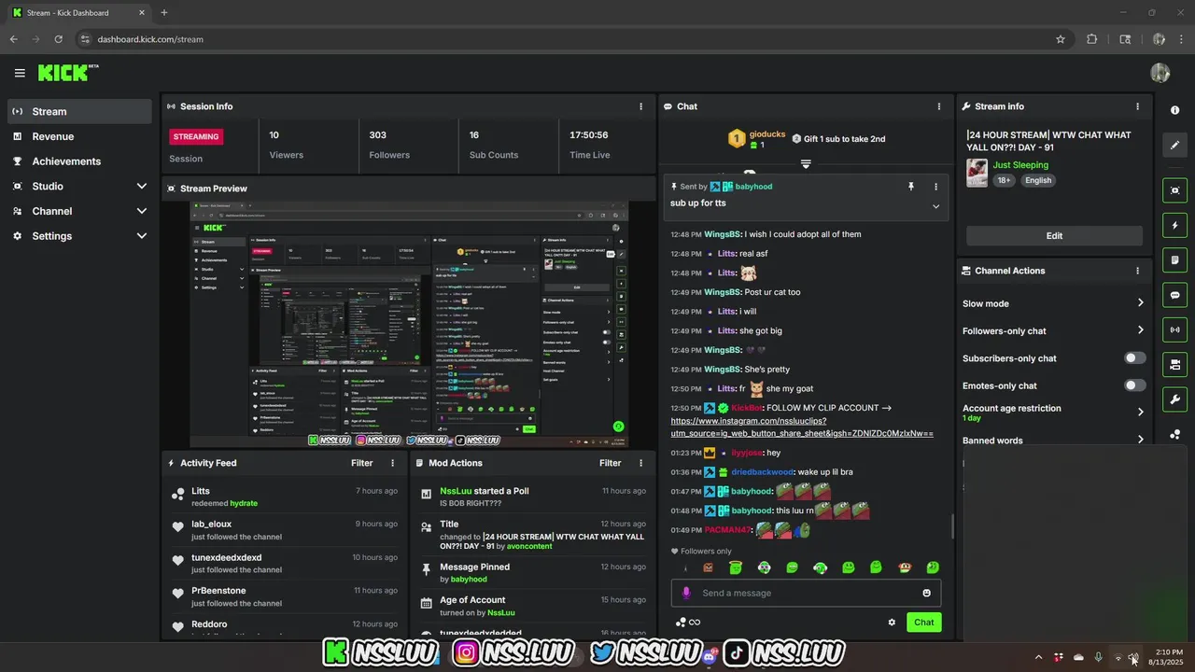Click the OneDrive cloud tray icon
The width and height of the screenshot is (1195, 672).
[x=1078, y=657]
